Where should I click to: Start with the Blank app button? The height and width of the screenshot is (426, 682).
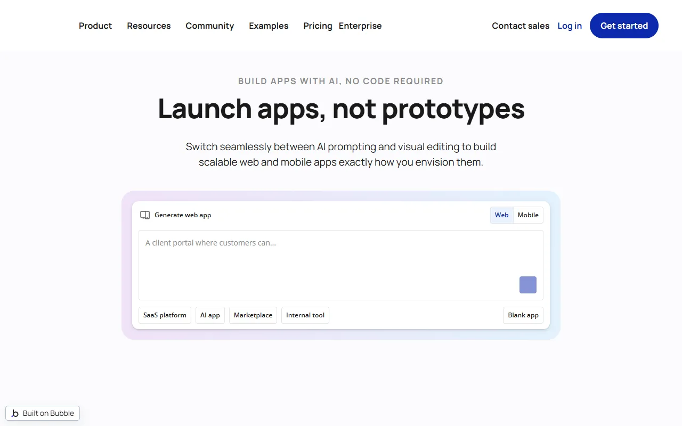click(523, 315)
